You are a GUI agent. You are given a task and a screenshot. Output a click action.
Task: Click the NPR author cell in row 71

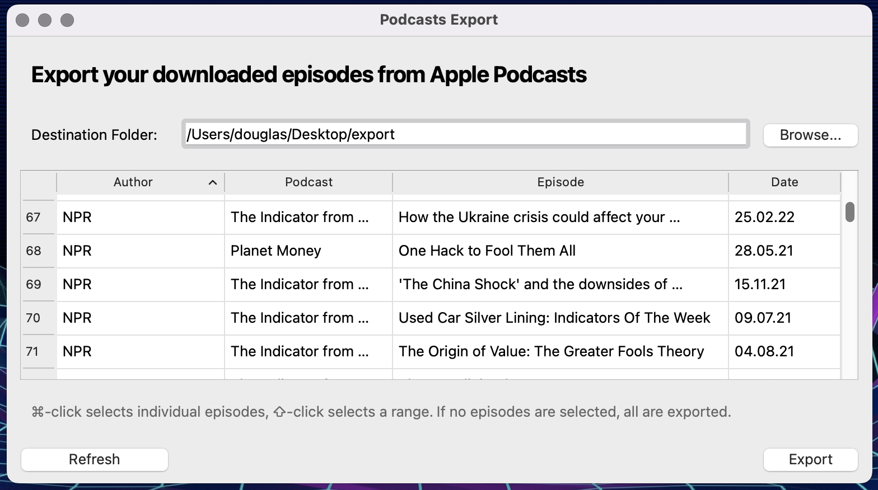[141, 351]
